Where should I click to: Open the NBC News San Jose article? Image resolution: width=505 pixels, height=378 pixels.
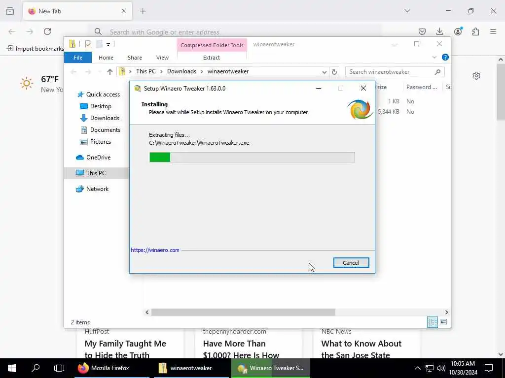[361, 349]
